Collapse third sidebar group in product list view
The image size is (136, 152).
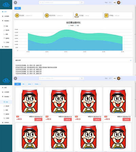[6, 96]
